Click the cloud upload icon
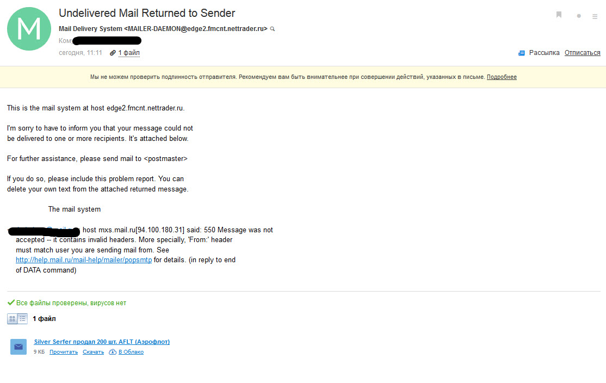The height and width of the screenshot is (383, 606). [113, 352]
